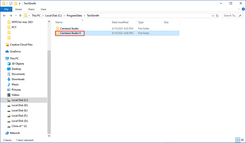Click the Forward navigation arrow

11,15
